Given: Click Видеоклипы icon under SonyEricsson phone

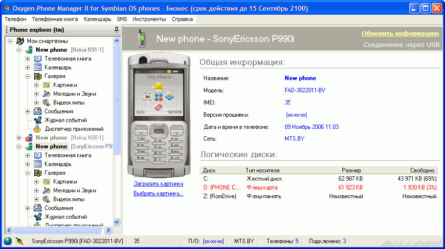Looking at the screenshot, I should click(x=46, y=199).
